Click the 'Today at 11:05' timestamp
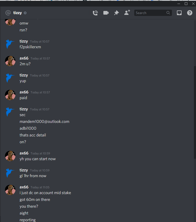Image resolution: width=196 pixels, height=222 pixels. pyautogui.click(x=40, y=187)
